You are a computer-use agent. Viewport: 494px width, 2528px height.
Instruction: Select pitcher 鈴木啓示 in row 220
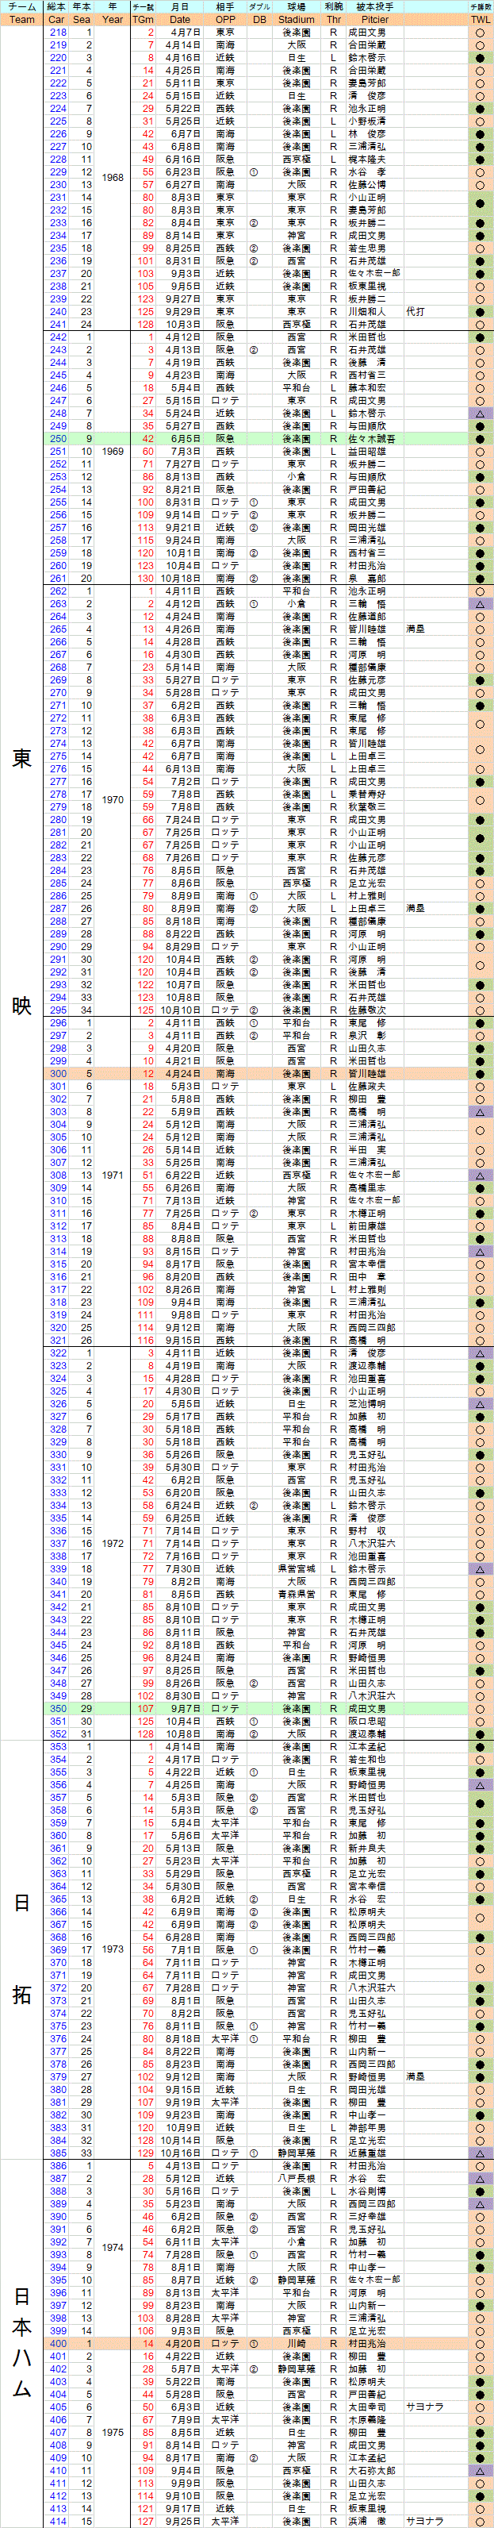pos(366,58)
